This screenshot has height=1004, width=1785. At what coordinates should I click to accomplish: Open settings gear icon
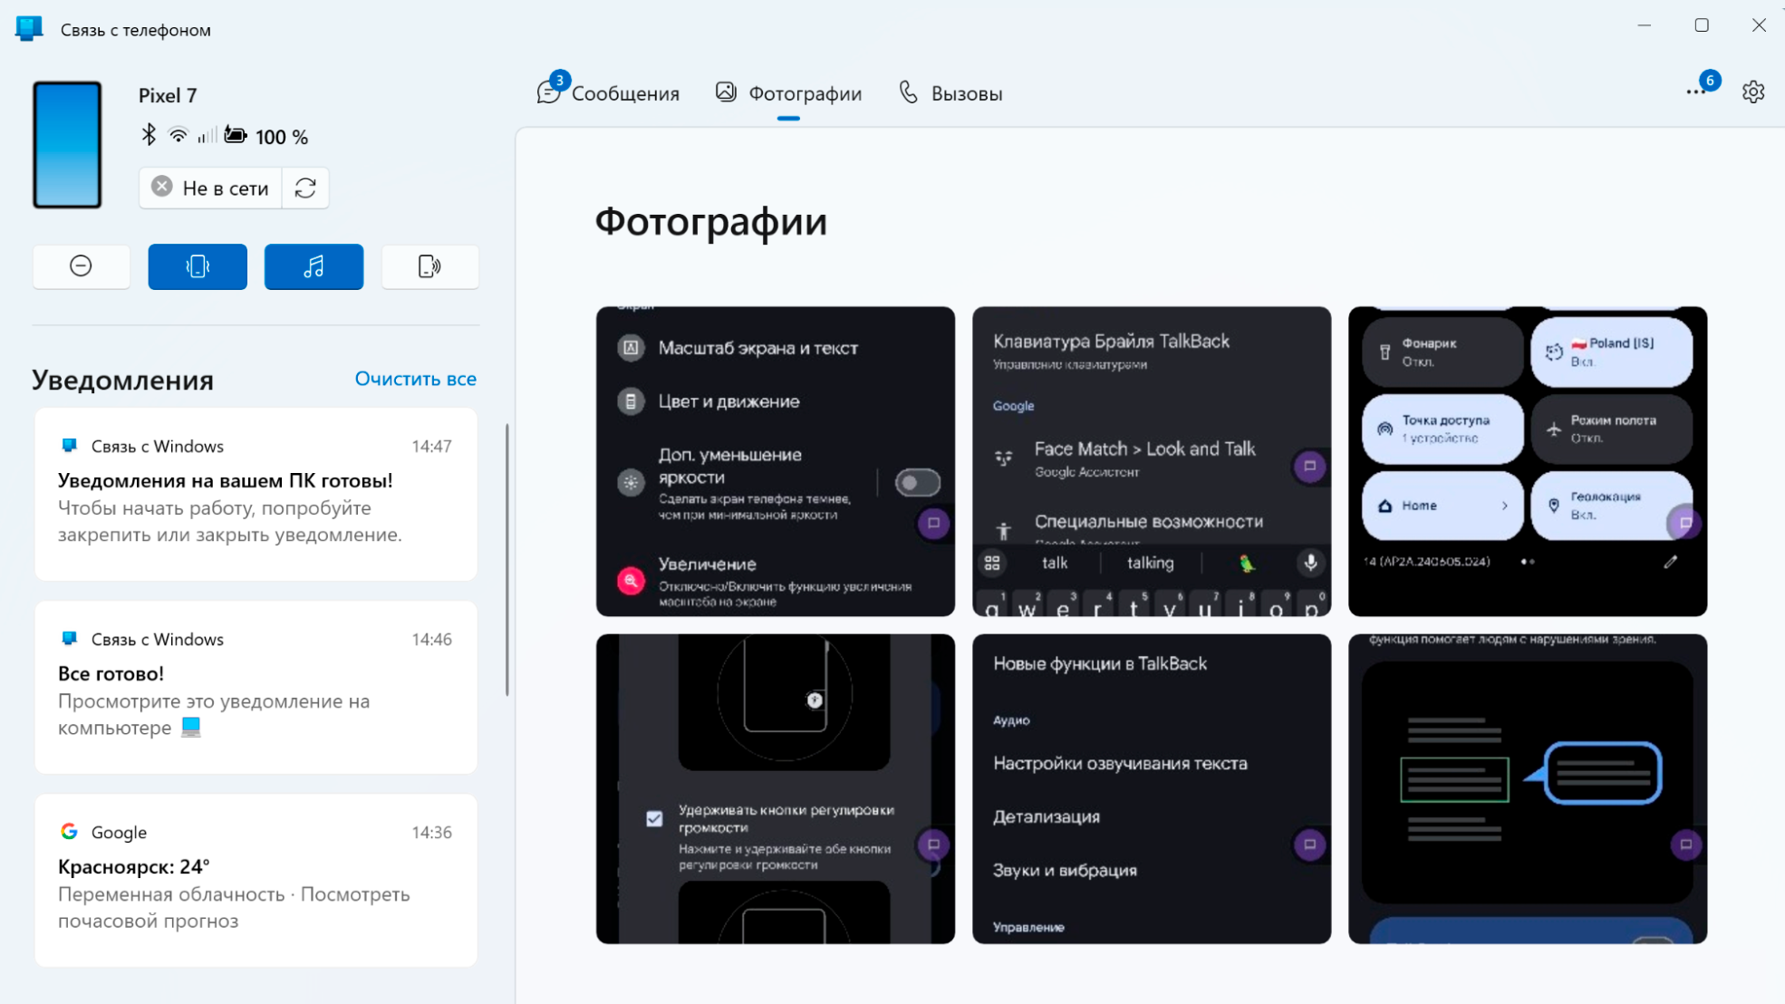1753,92
